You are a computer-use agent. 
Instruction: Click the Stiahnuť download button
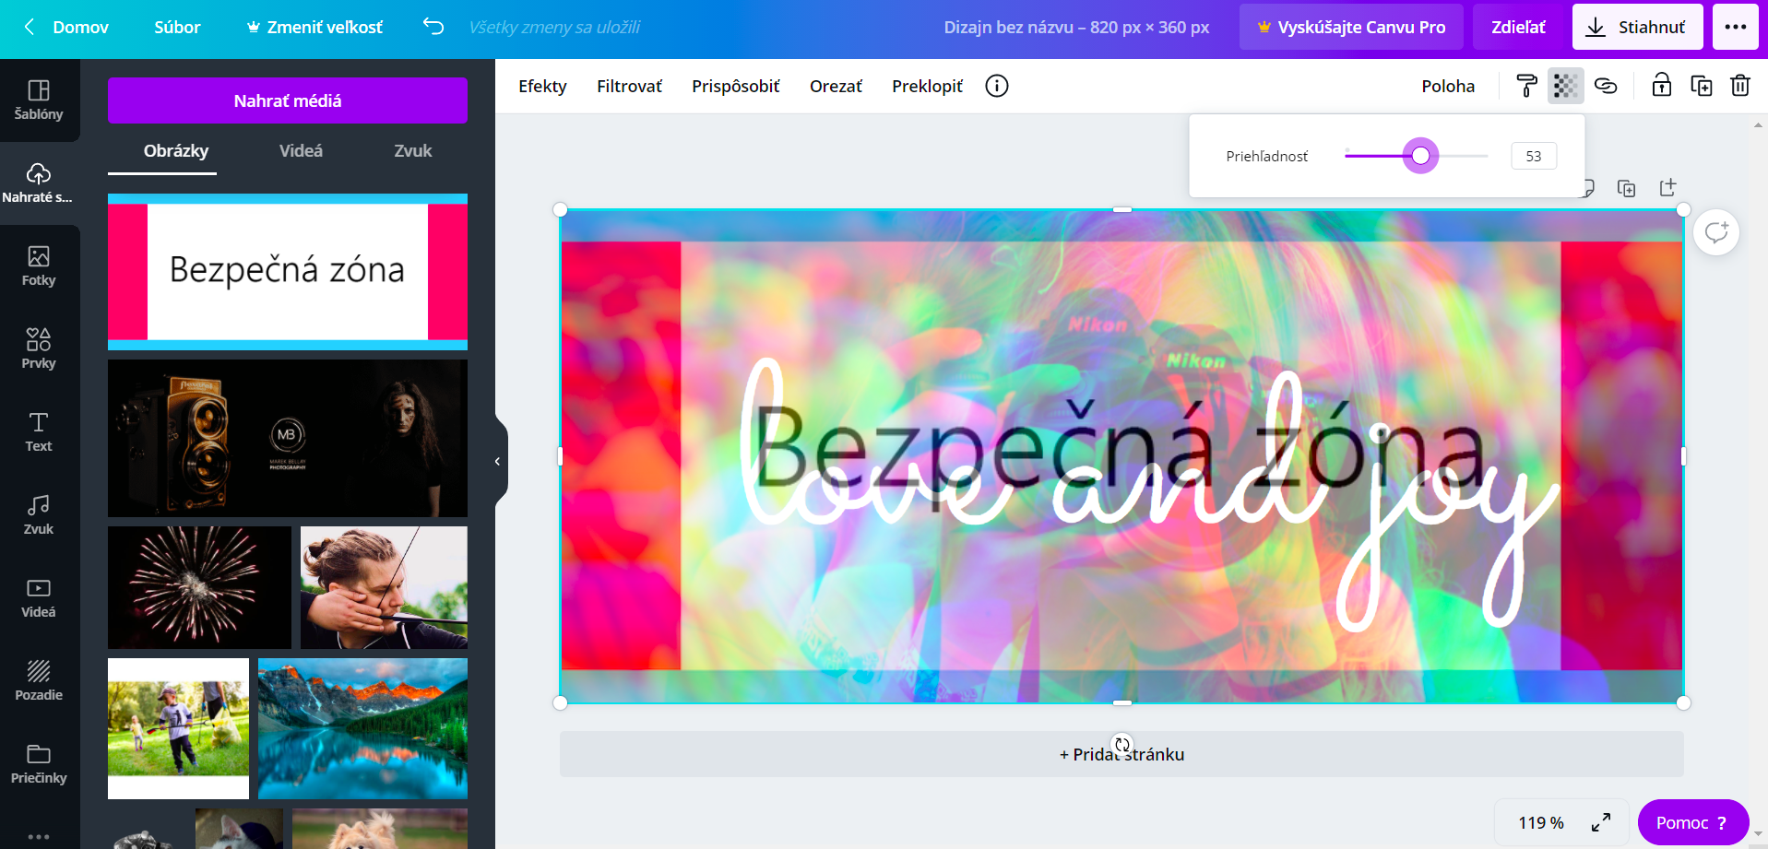[1637, 27]
